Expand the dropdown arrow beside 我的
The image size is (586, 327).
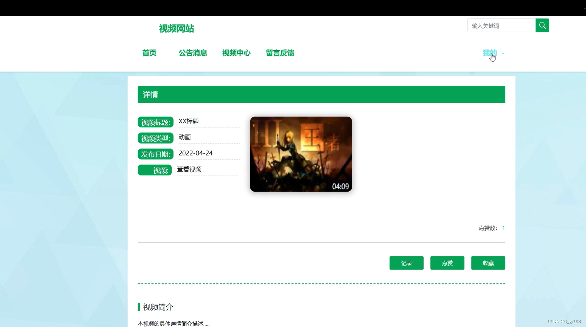click(x=503, y=53)
